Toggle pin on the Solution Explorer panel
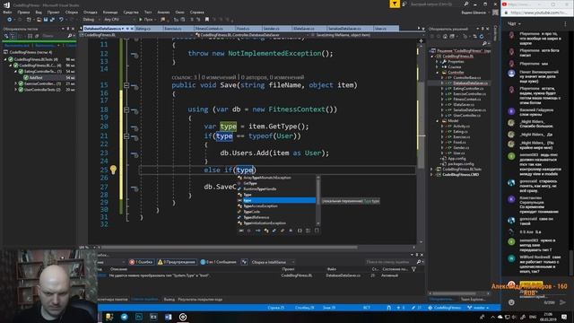Viewport: 574px width, 323px height. (483, 29)
